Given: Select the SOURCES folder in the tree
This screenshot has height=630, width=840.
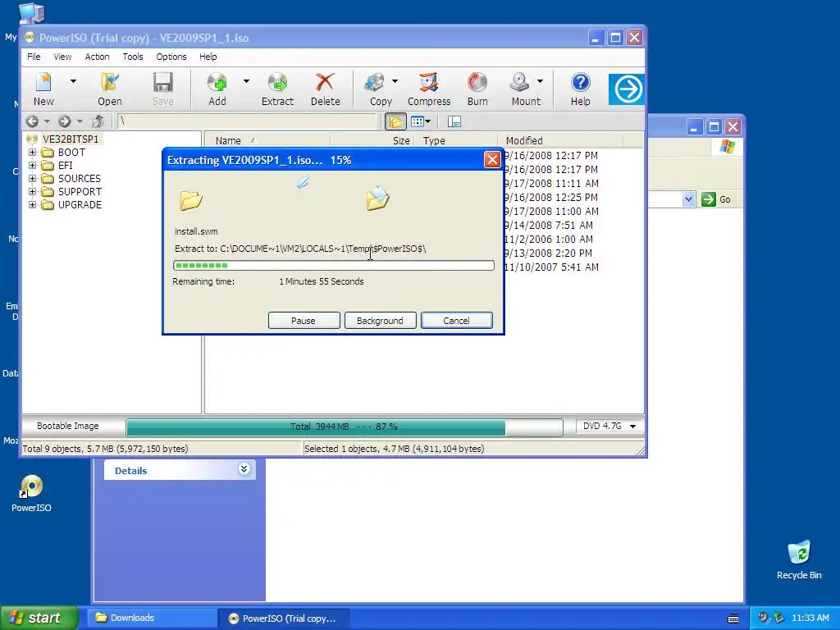Looking at the screenshot, I should [x=80, y=178].
